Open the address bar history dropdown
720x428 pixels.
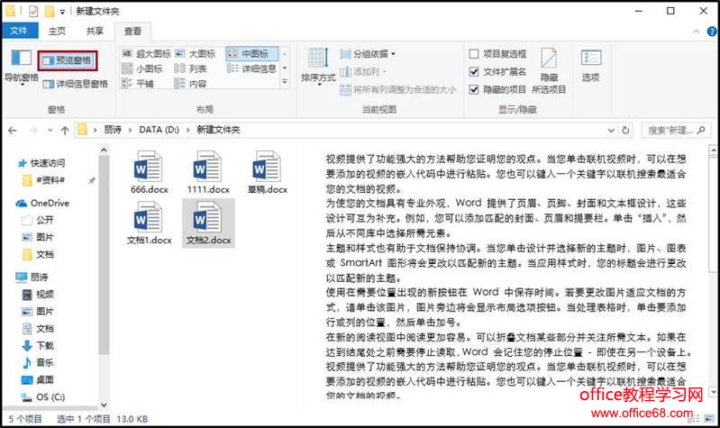(x=611, y=131)
